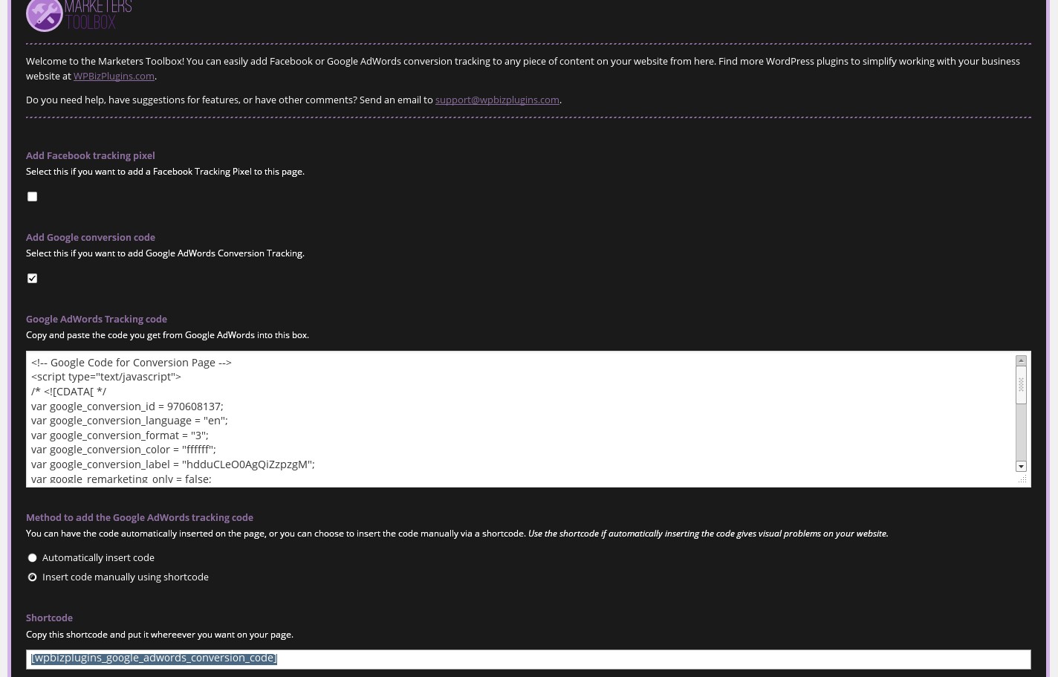Click the Add Facebook tracking pixel heading
The width and height of the screenshot is (1058, 677).
91,155
